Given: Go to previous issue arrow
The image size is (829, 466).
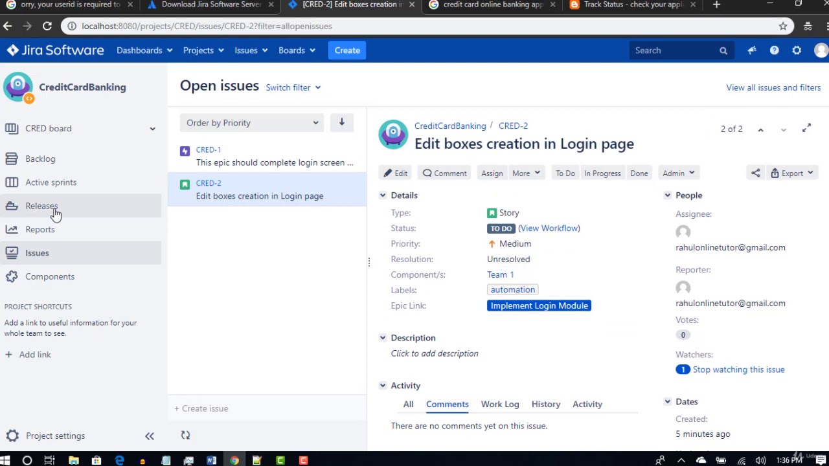Looking at the screenshot, I should [761, 129].
